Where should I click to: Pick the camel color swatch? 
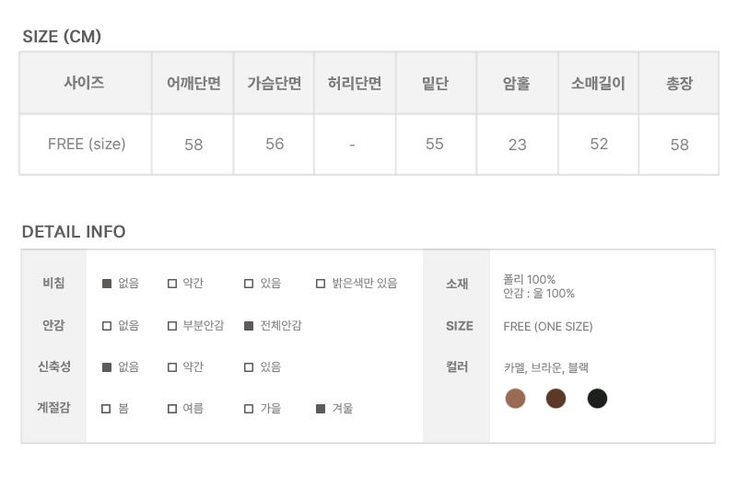click(515, 399)
